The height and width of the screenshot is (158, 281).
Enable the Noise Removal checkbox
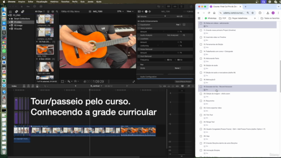(x=139, y=49)
